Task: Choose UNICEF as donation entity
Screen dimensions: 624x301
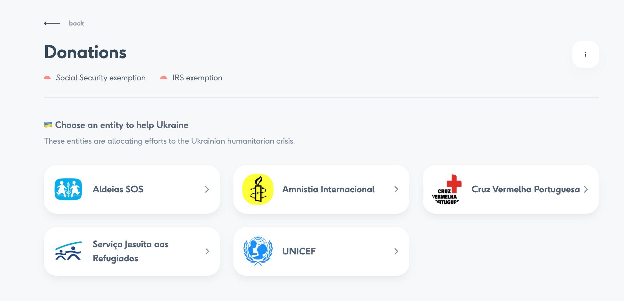Action: tap(299, 251)
